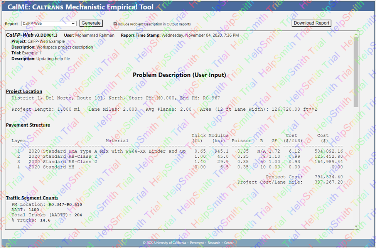Click the Download Report button
376x248 pixels.
(312, 23)
